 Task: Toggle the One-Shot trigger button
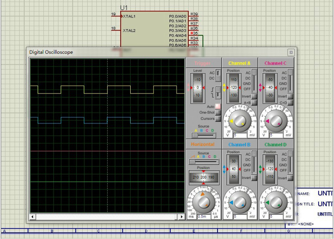coord(218,113)
